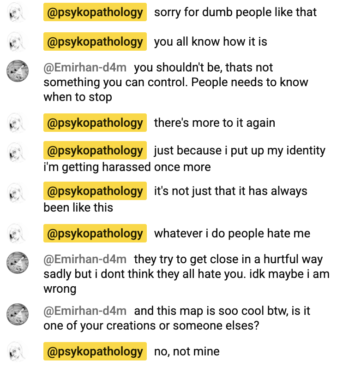349x366 pixels.
Task: Open @Emirhan-d4m name before "and this map"
Action: pos(85,311)
